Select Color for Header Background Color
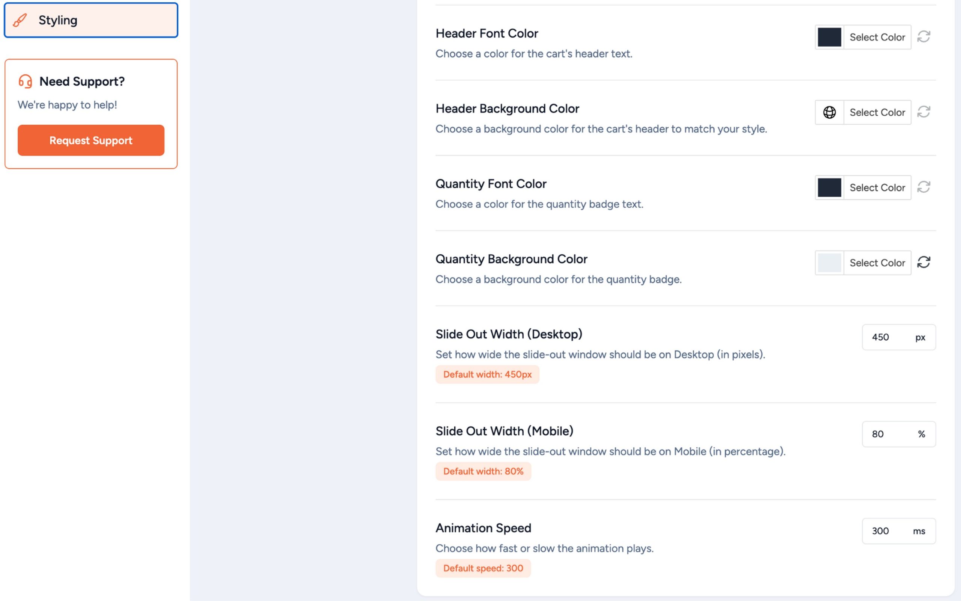The width and height of the screenshot is (961, 601). pos(877,112)
